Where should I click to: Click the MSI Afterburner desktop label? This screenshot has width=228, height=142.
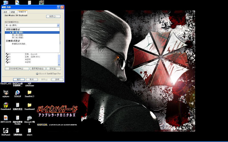[x=30, y=85]
